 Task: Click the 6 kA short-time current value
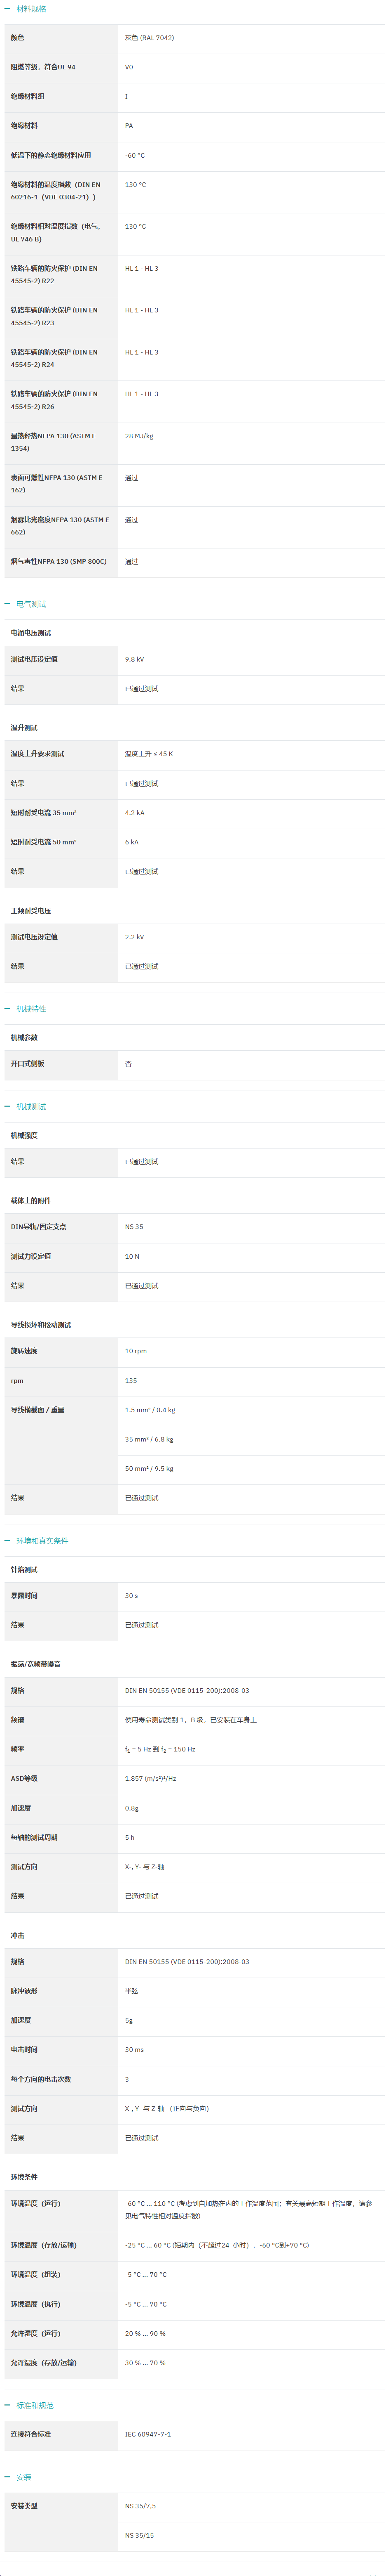point(132,842)
